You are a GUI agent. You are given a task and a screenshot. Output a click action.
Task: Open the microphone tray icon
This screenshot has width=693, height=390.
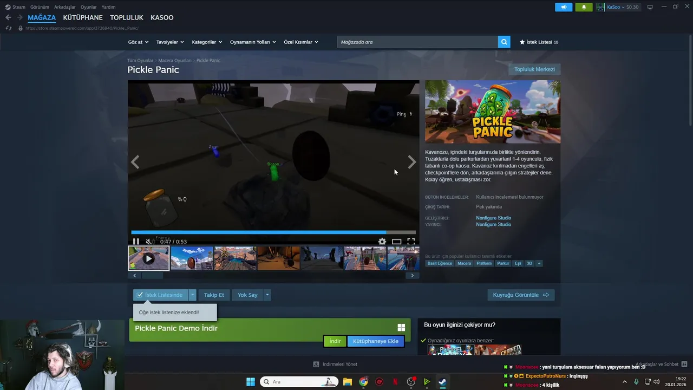pos(636,382)
